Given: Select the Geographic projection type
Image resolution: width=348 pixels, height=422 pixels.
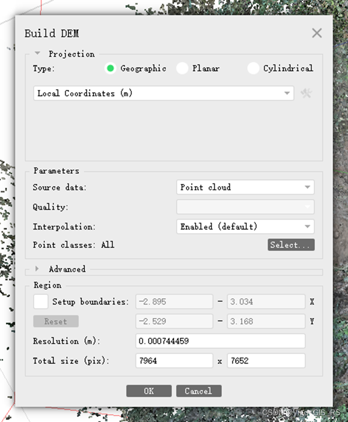Looking at the screenshot, I should click(110, 68).
